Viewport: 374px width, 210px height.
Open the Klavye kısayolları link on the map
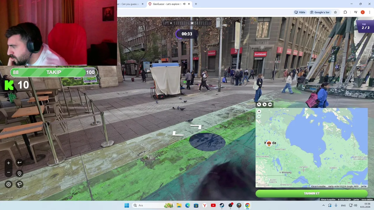(x=318, y=186)
